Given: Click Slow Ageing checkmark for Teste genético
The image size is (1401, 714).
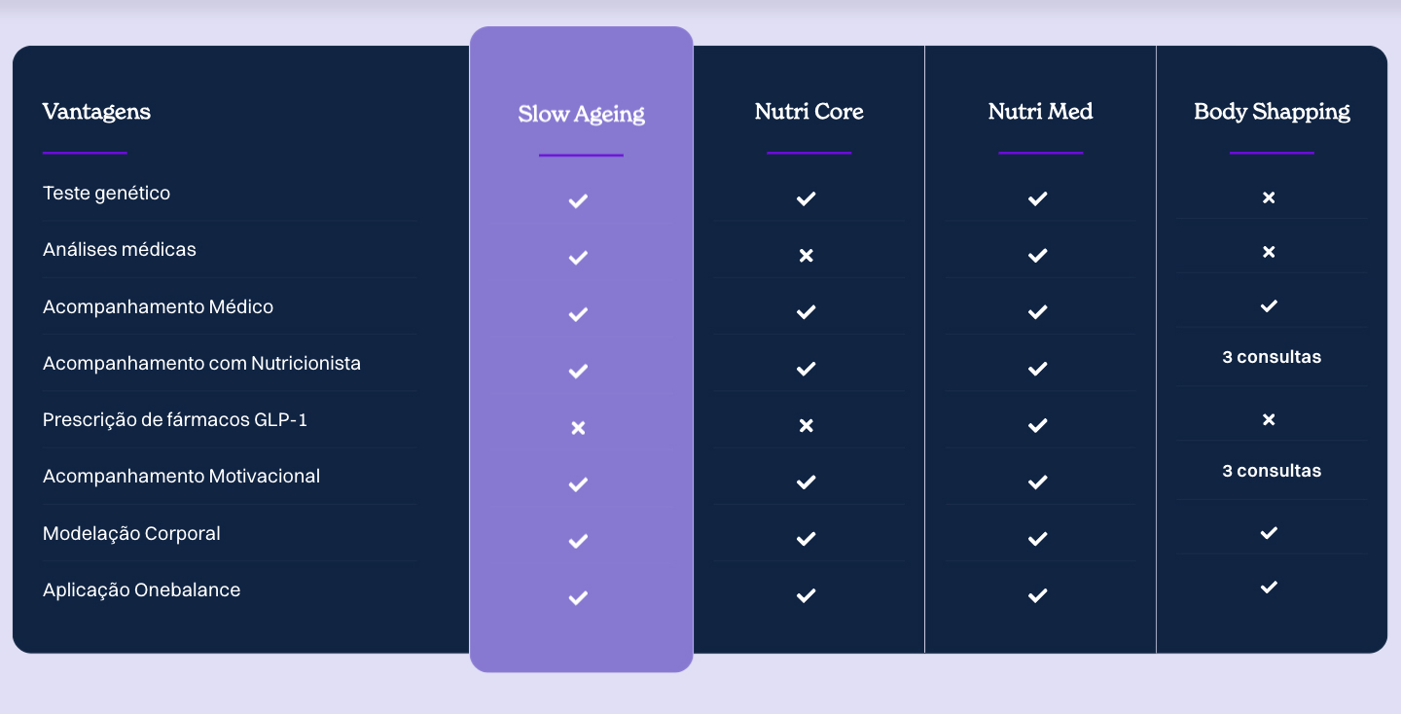Looking at the screenshot, I should (578, 201).
